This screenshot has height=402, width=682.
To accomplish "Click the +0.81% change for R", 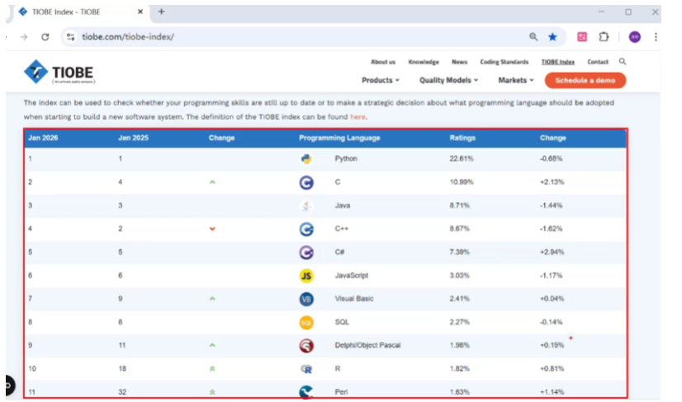I will [x=552, y=369].
